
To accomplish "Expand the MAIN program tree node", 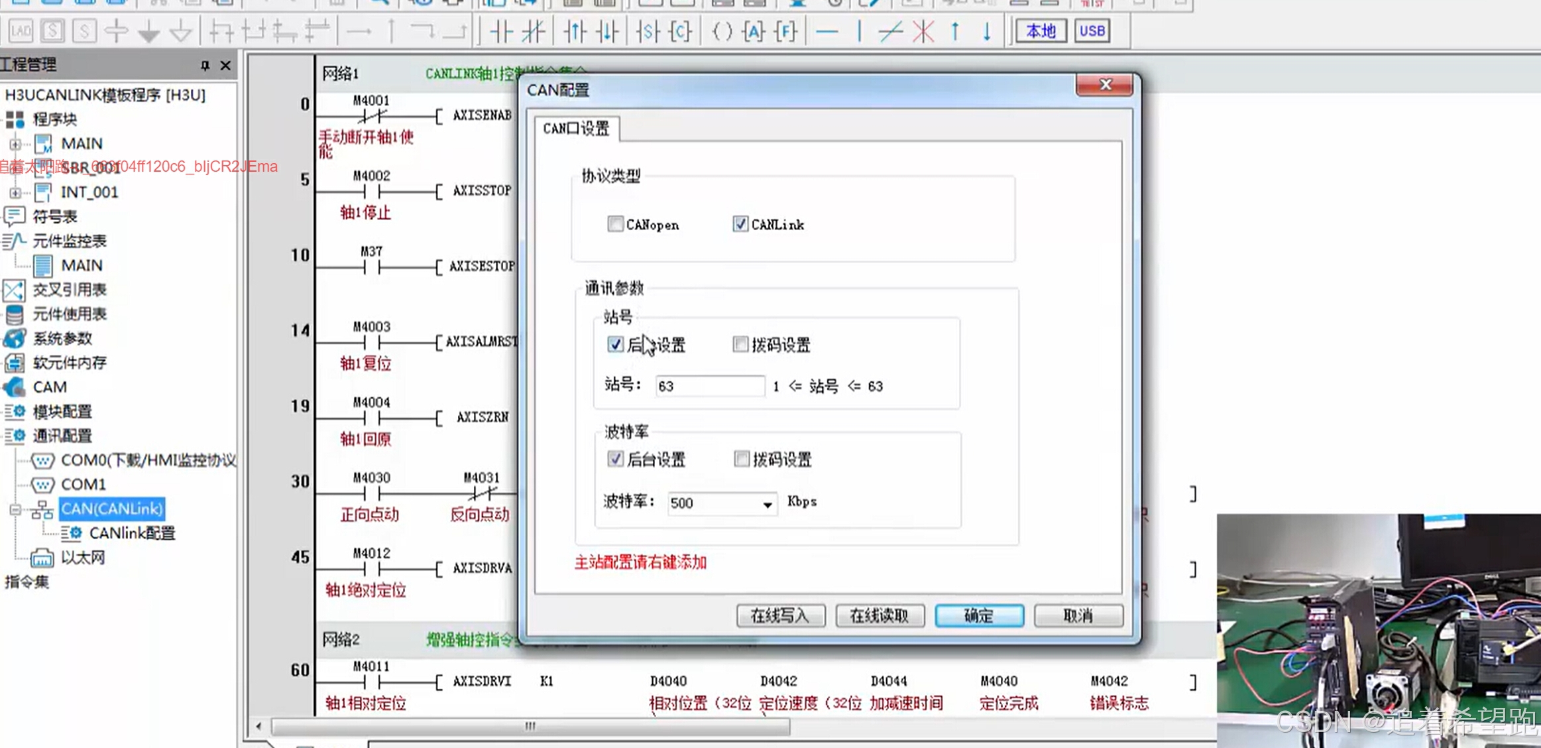I will pyautogui.click(x=15, y=144).
